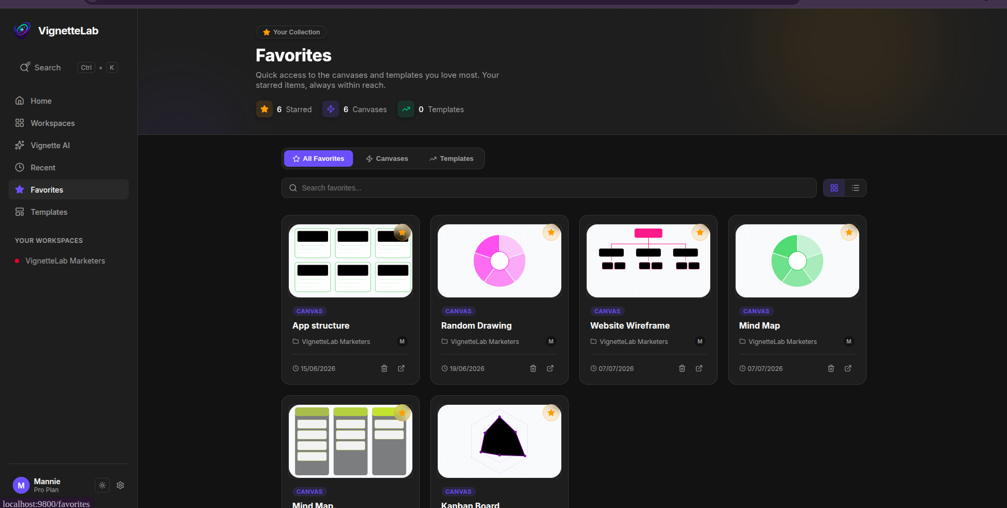The width and height of the screenshot is (1007, 508).
Task: Switch to the Templates filter tab
Action: click(452, 159)
